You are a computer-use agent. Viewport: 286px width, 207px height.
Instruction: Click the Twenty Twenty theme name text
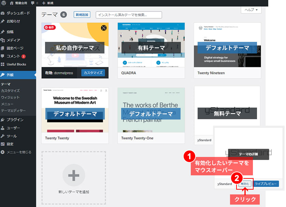click(x=57, y=138)
